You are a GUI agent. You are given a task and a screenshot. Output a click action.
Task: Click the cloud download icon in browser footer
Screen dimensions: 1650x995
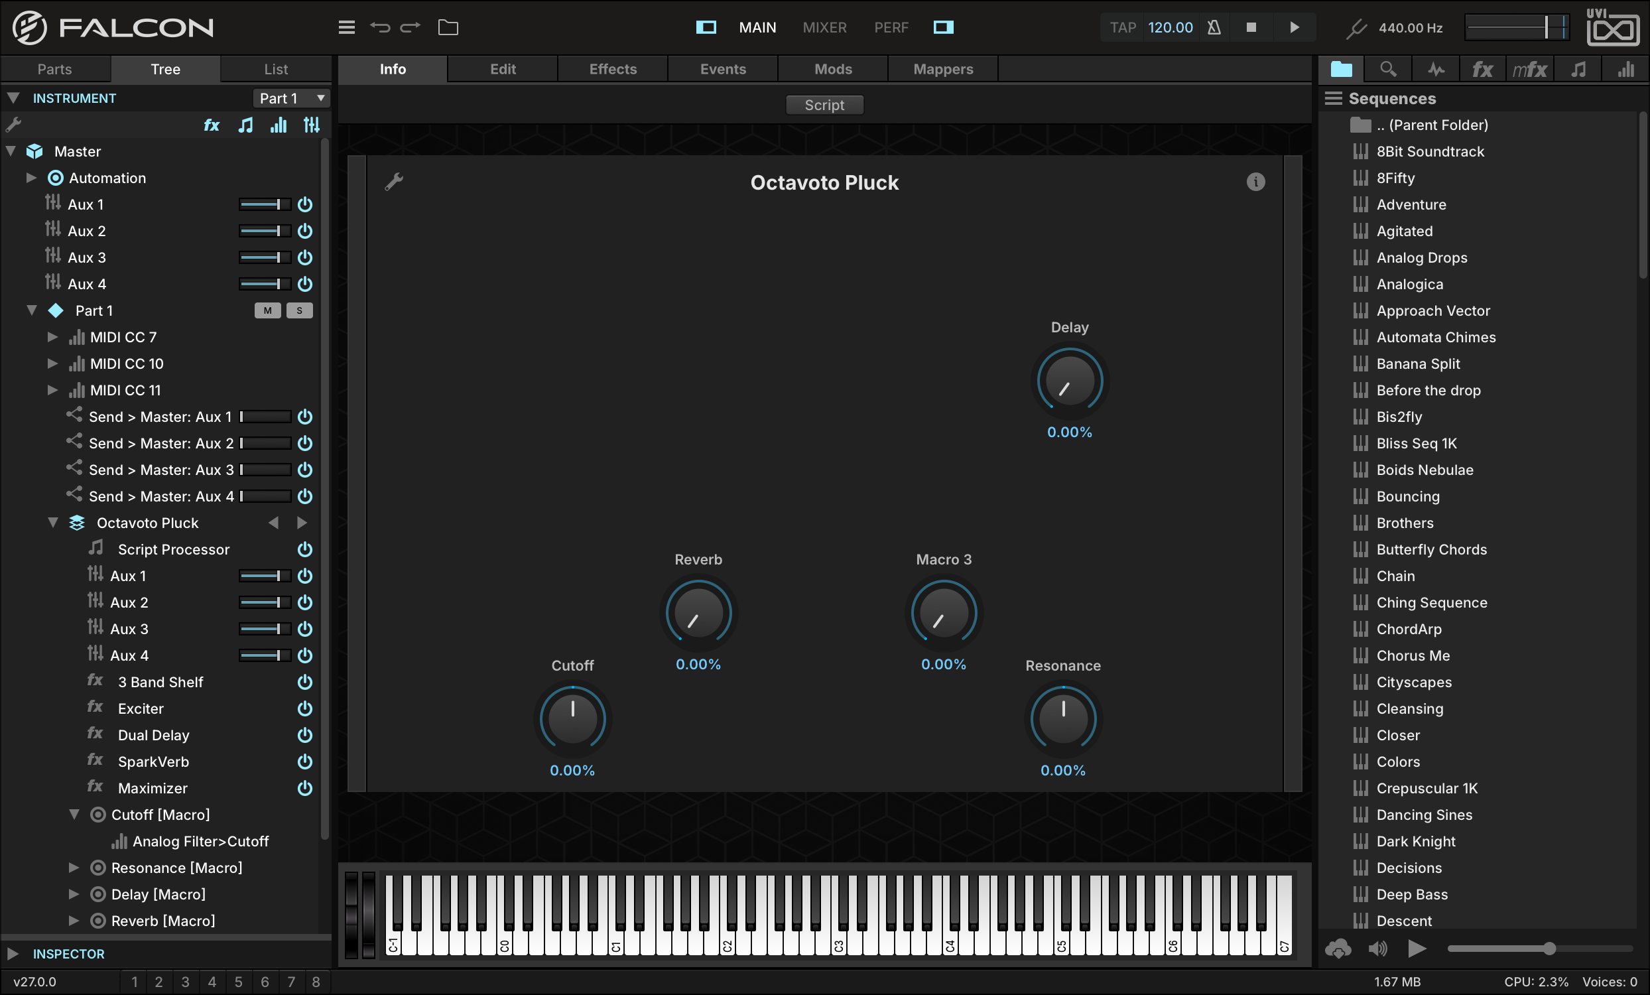tap(1338, 949)
